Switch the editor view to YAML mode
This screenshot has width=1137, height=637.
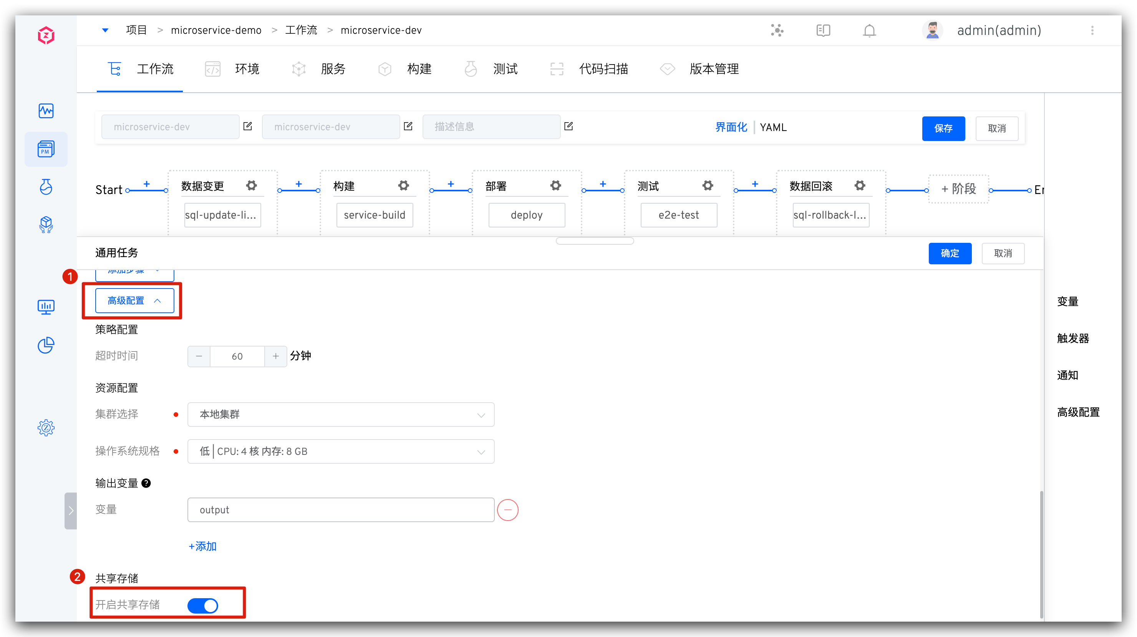[773, 127]
